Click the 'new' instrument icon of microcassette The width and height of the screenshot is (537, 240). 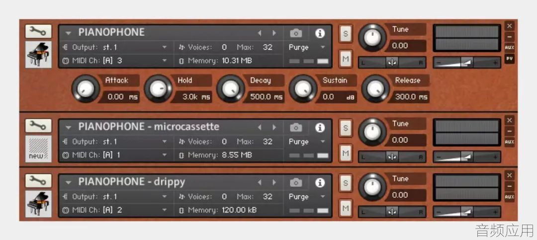pos(38,149)
